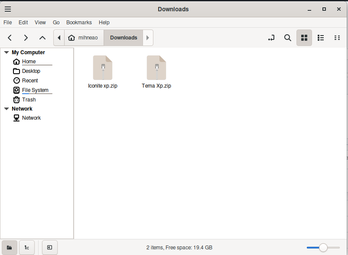Screen dimensions: 348x255
Task: Open the Network sidebar entry
Action: click(x=31, y=118)
